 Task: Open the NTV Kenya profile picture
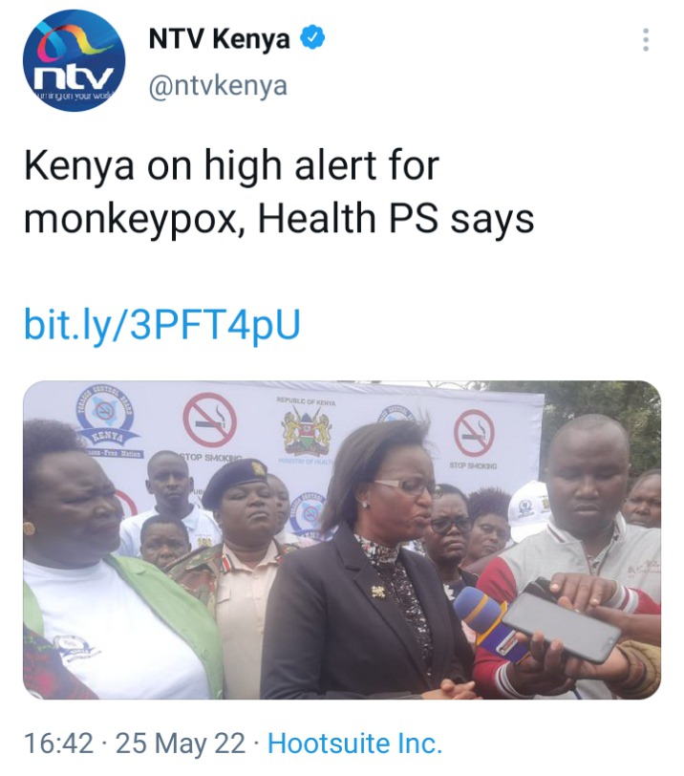pos(75,60)
